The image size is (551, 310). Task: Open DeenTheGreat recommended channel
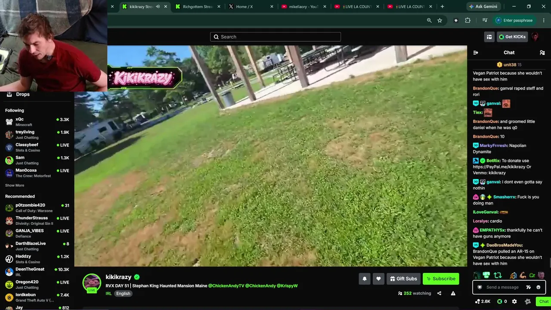pos(37,272)
